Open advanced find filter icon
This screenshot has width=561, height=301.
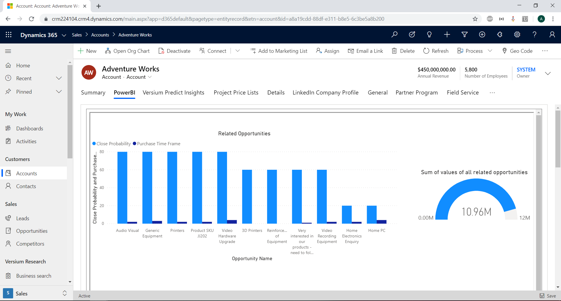click(465, 35)
